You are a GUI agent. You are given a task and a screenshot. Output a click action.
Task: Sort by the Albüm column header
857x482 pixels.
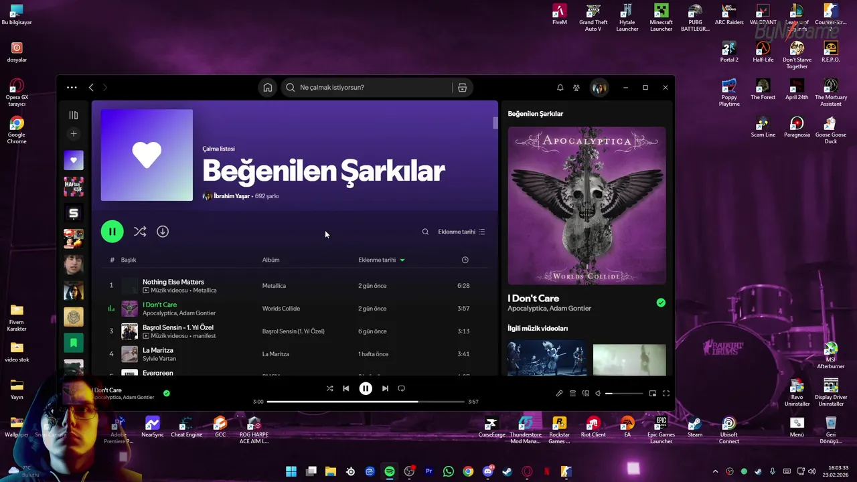click(x=271, y=260)
